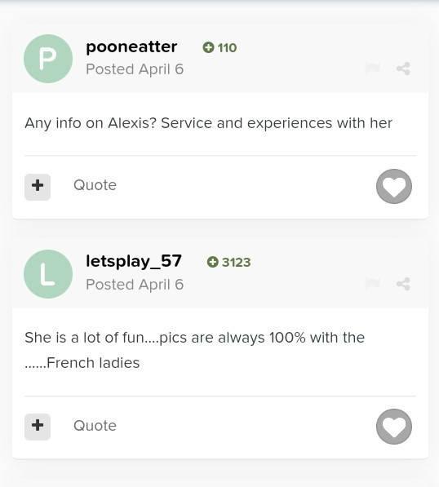
Task: Open "Posted April 6" timestamp under pooneatter
Action: tap(135, 69)
